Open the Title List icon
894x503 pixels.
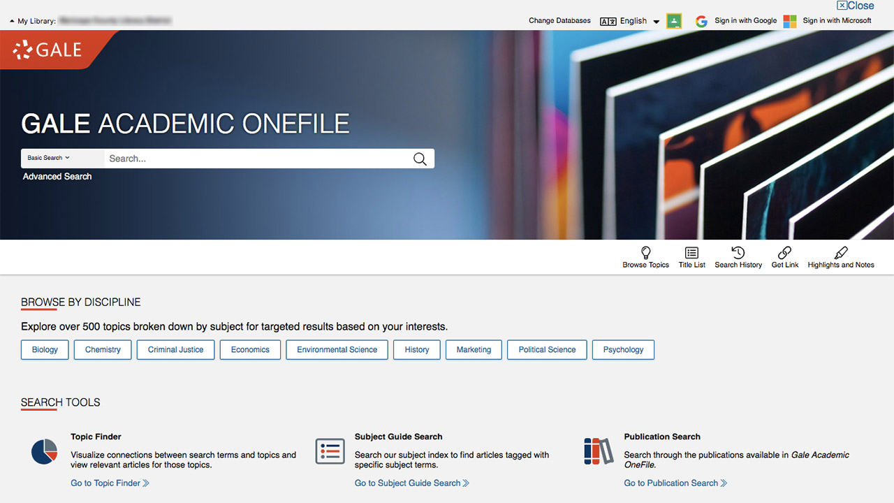click(691, 253)
